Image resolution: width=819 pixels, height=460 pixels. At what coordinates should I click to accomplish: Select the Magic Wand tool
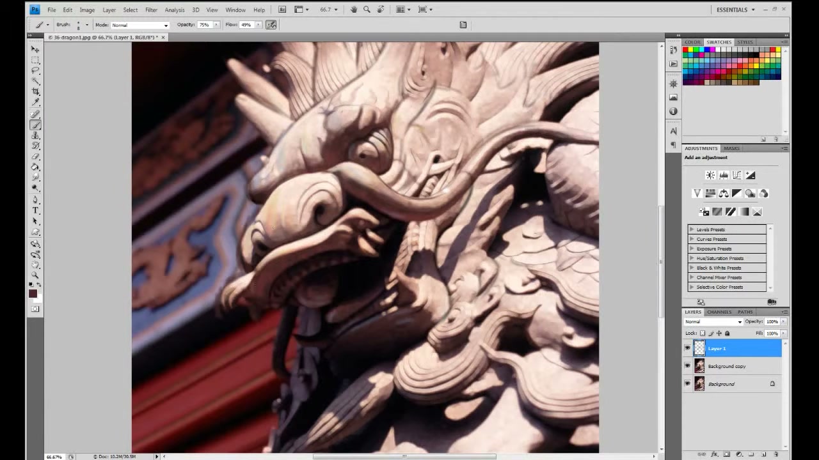pyautogui.click(x=35, y=82)
